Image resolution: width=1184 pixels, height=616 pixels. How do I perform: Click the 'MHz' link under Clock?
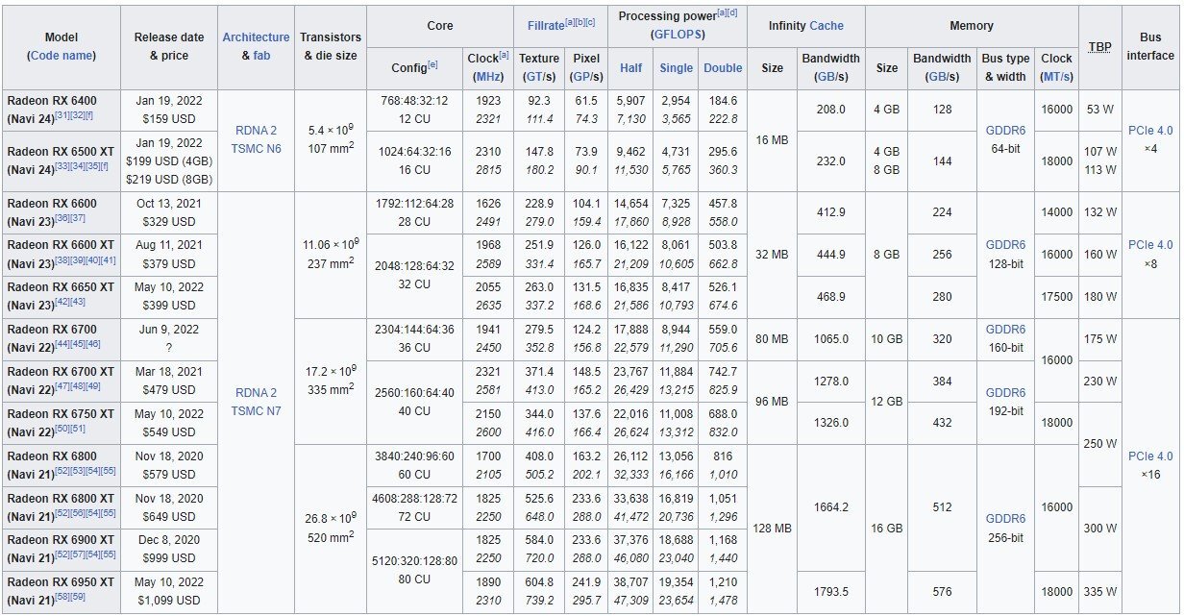tap(489, 76)
